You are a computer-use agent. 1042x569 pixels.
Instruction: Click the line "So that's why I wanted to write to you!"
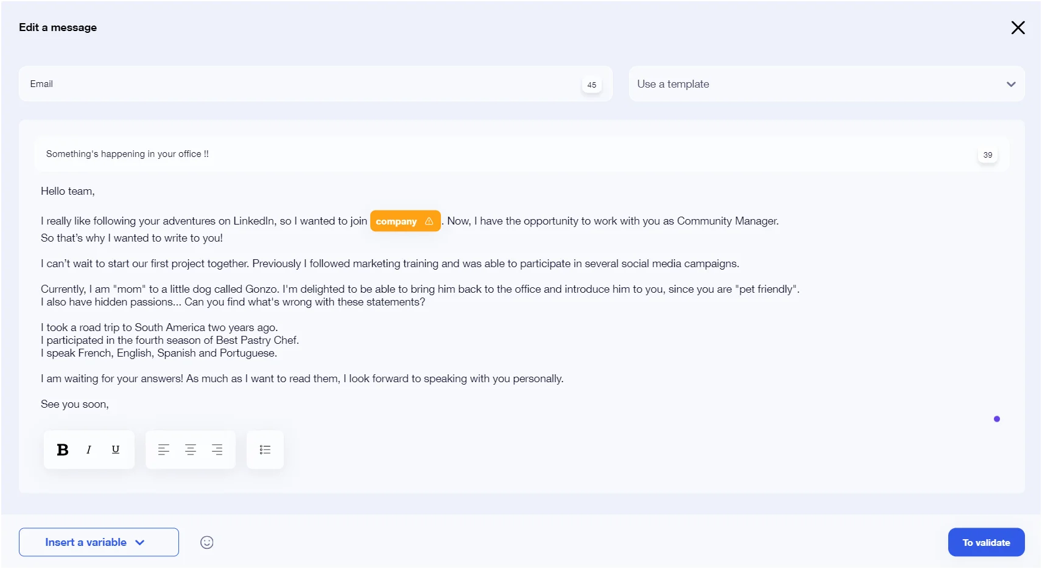(x=132, y=238)
